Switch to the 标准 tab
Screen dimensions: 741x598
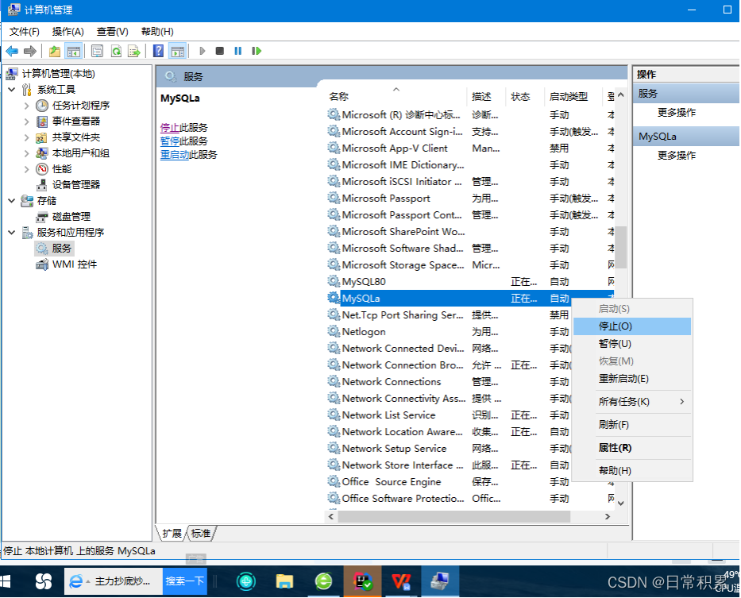tap(201, 534)
